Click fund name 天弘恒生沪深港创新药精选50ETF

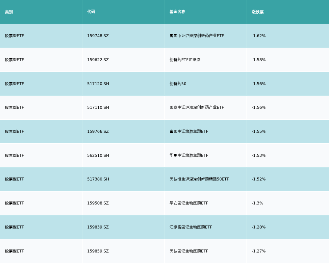click(199, 179)
